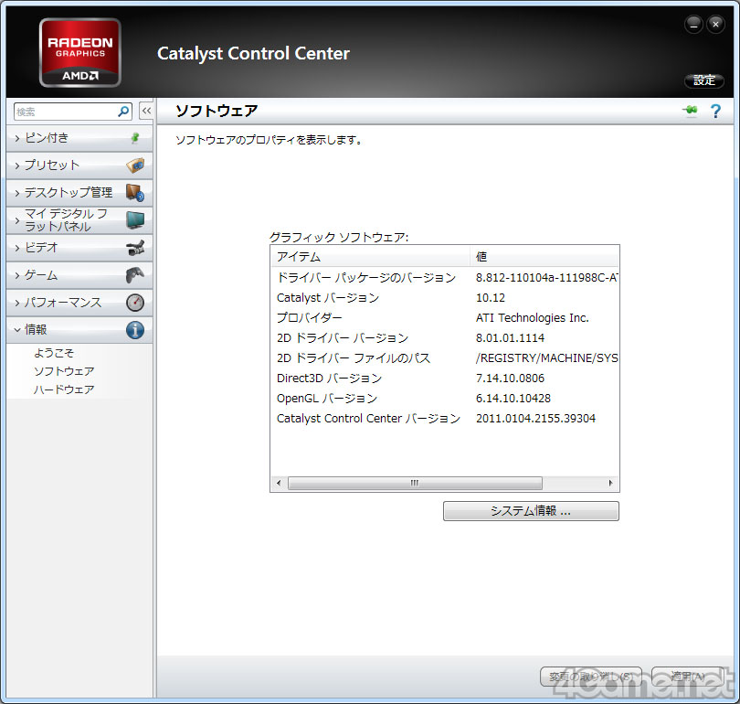Open the 設定 menu button
The width and height of the screenshot is (740, 704).
[x=704, y=80]
